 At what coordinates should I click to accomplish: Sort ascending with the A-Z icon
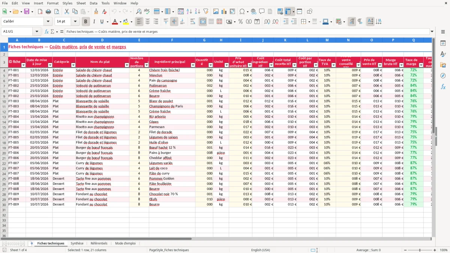[x=189, y=12]
